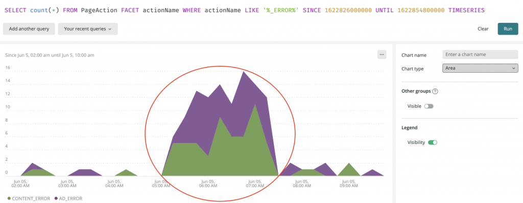Click the Add another query button
This screenshot has height=203, width=523.
[x=29, y=29]
